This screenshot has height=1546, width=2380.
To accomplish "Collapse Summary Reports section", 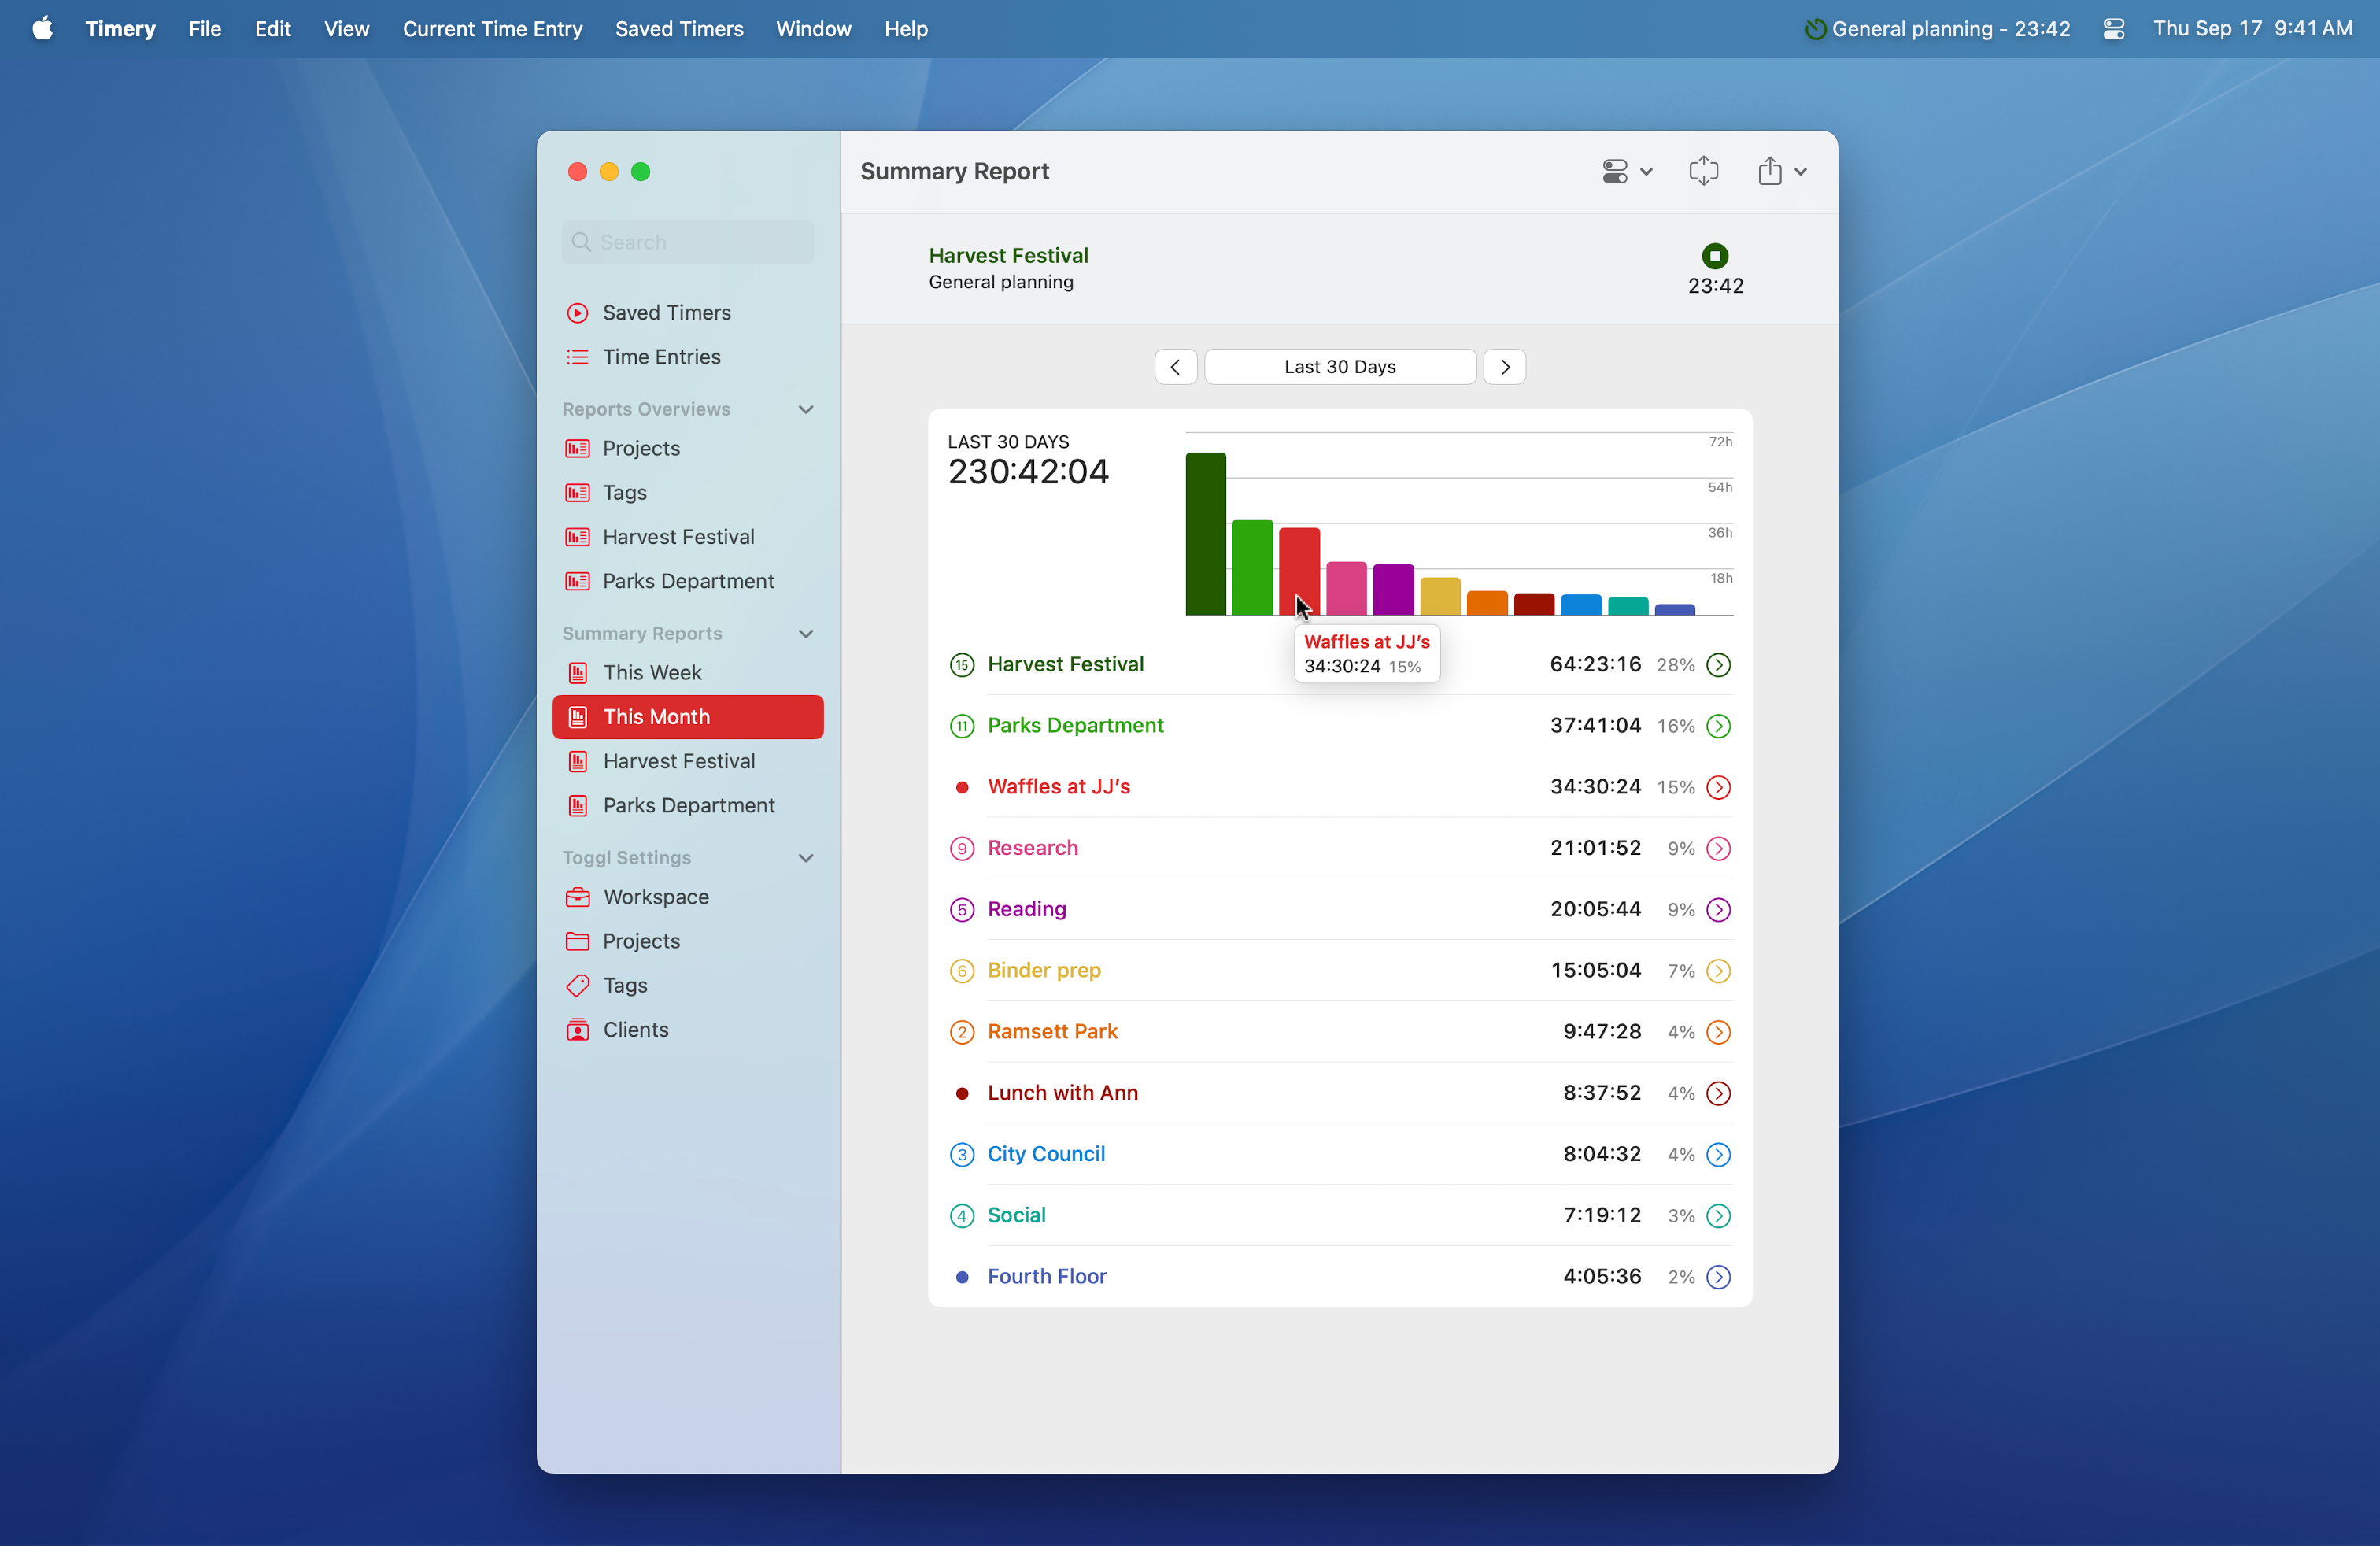I will point(806,634).
